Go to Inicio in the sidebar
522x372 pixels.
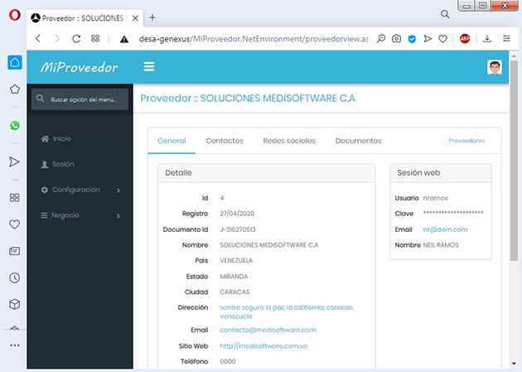pos(61,138)
